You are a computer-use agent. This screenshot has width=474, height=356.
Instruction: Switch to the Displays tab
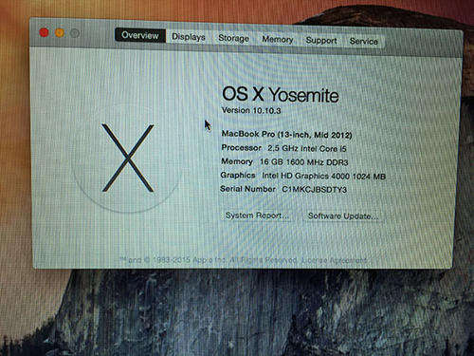point(189,37)
